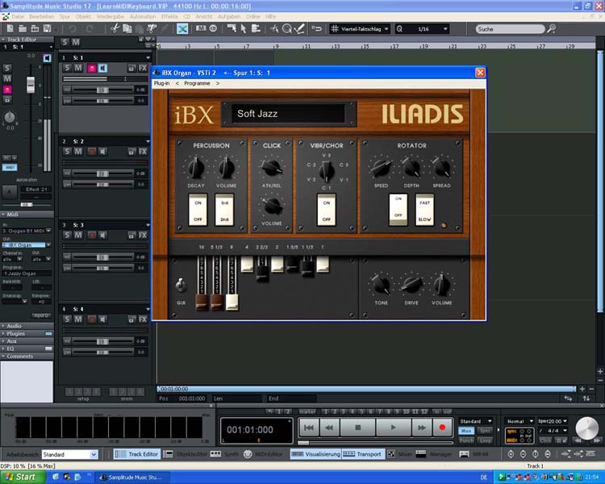Click the Windows Start button

pyautogui.click(x=22, y=477)
